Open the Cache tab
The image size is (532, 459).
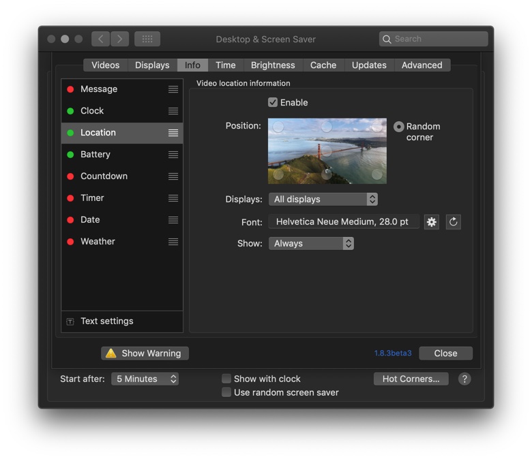(x=323, y=65)
